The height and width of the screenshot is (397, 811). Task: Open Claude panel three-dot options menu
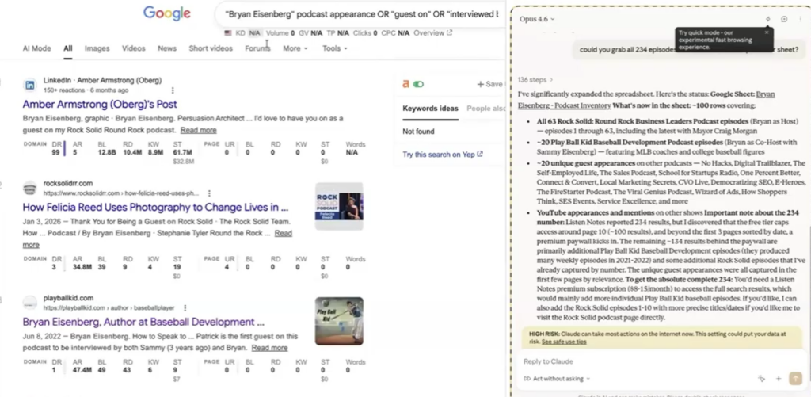click(x=799, y=19)
